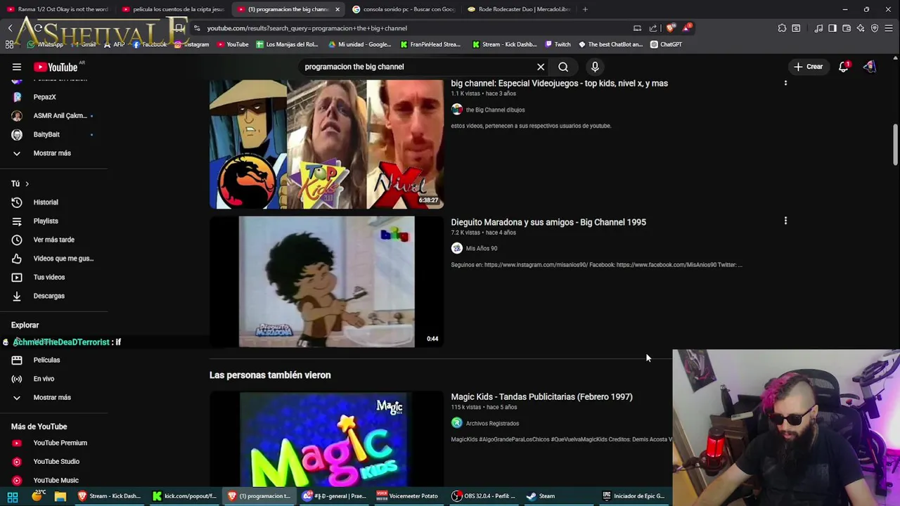900x506 pixels.
Task: Open the YouTube bookmark in bookmarks bar
Action: tap(233, 44)
